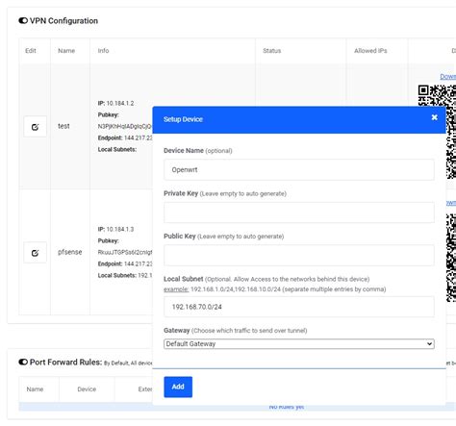
Task: Close the Setup Device dialog
Action: 435,117
